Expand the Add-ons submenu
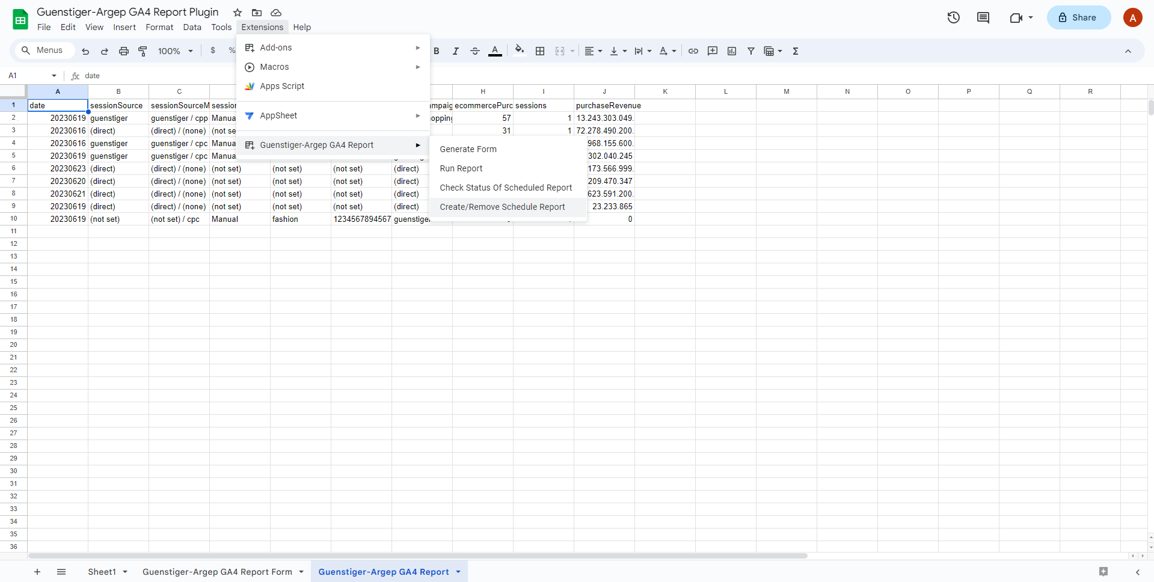 333,47
